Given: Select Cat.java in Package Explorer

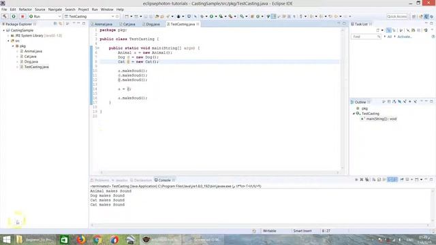Looking at the screenshot, I should click(30, 56).
